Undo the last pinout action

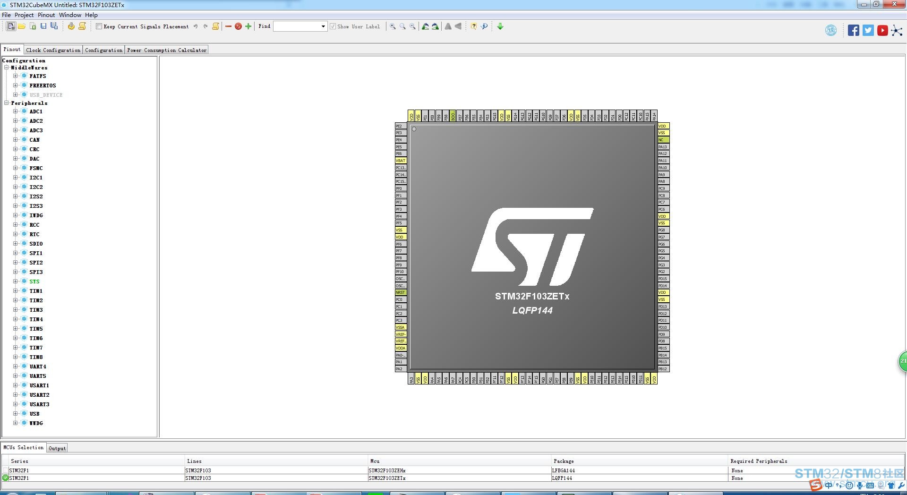pos(196,26)
